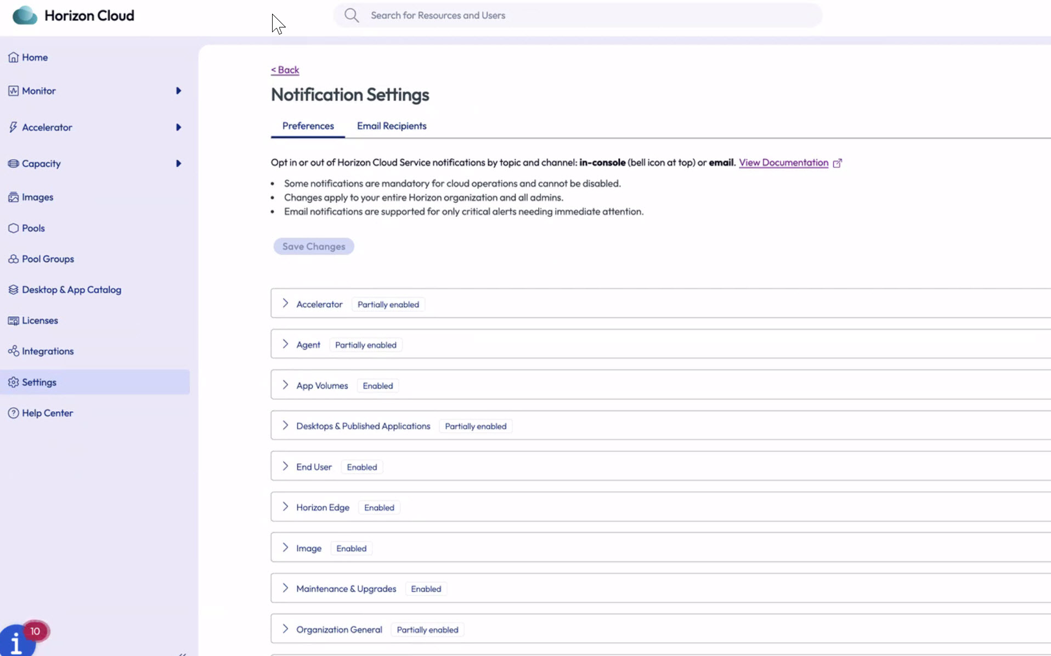Click the Agent Partially enabled badge

(x=365, y=345)
